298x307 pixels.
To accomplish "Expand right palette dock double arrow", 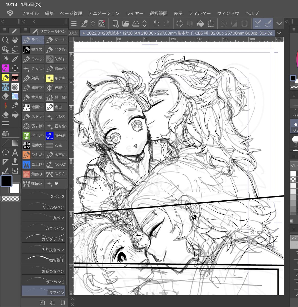I will [287, 21].
